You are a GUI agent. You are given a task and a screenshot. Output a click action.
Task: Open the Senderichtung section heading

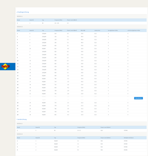point(22,119)
